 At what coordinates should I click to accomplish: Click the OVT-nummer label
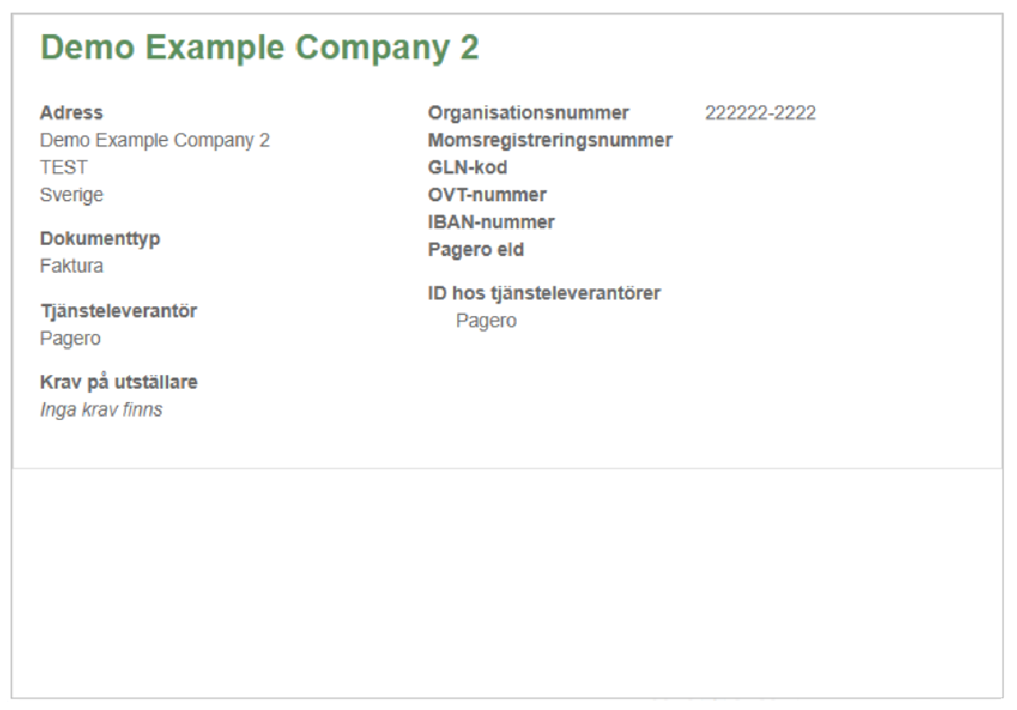pyautogui.click(x=487, y=195)
